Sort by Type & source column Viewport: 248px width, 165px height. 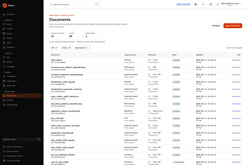(131, 55)
